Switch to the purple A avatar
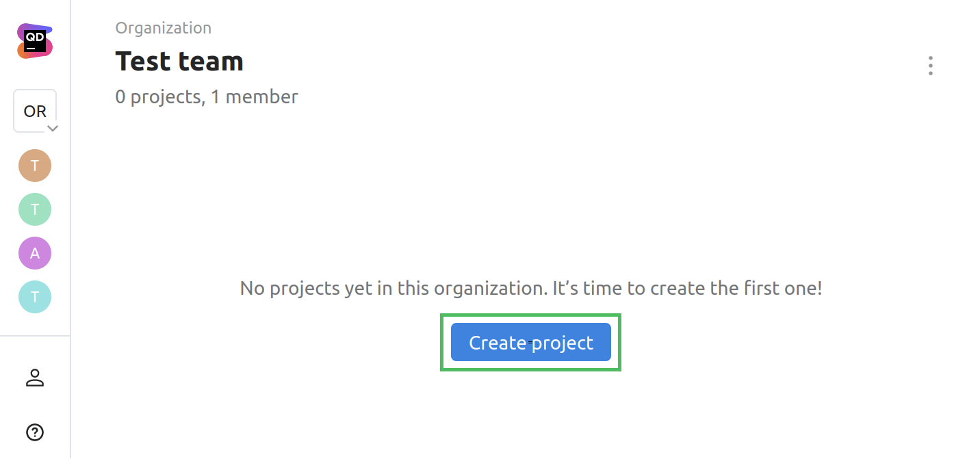The height and width of the screenshot is (459, 967). pyautogui.click(x=35, y=253)
